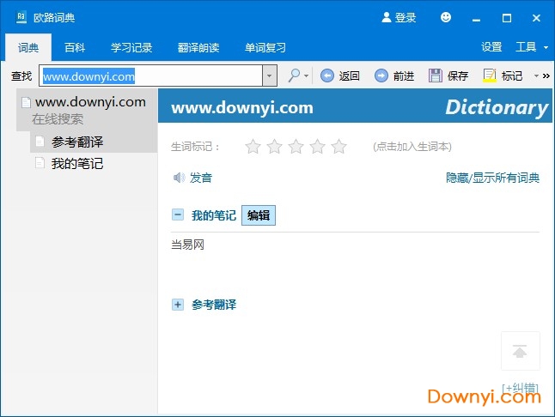This screenshot has height=417, width=555.
Task: Select 参考翻译 in the sidebar
Action: click(94, 142)
